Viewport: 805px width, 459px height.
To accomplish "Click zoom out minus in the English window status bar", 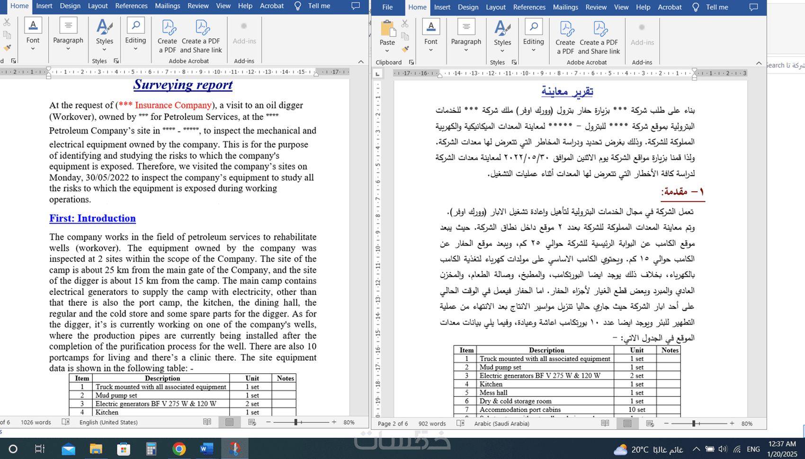I will coord(268,422).
